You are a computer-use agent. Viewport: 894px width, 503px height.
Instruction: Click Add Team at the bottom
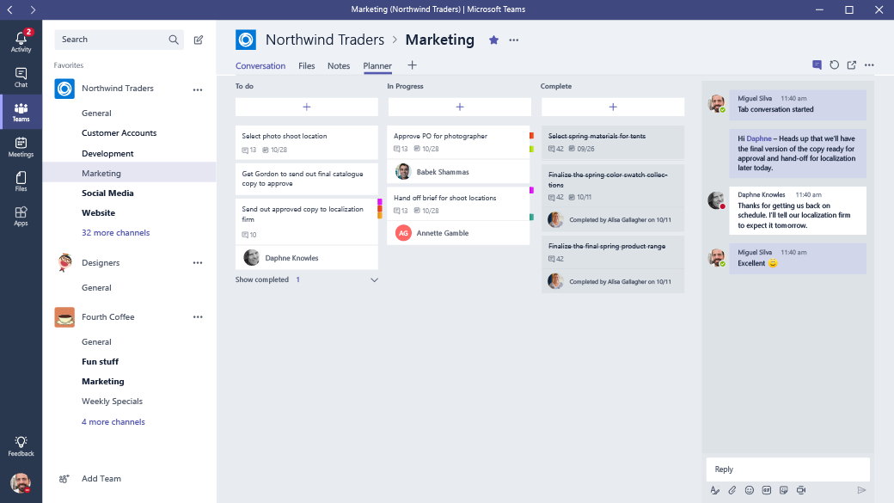point(101,479)
